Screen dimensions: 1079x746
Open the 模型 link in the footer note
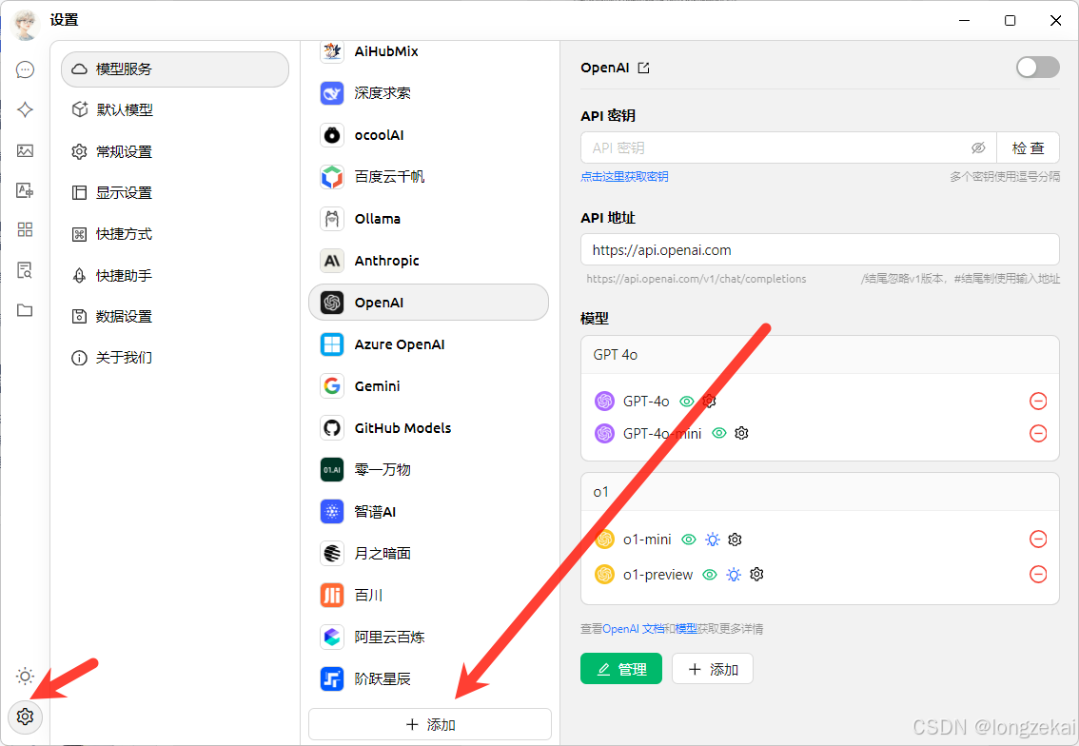(x=686, y=629)
